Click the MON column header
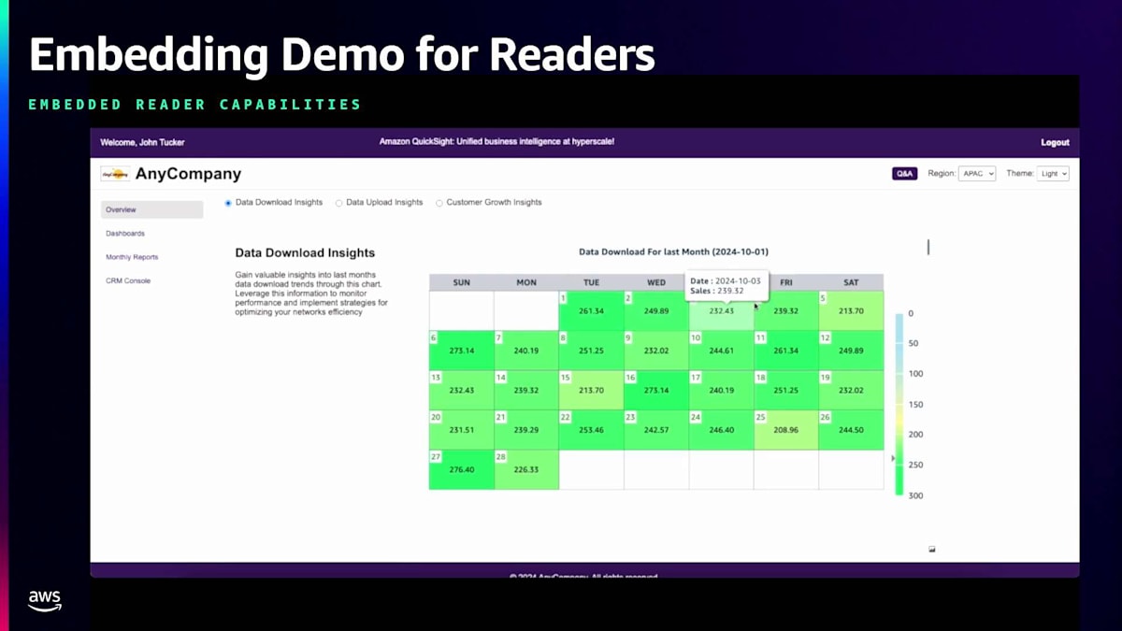Viewport: 1122px width, 631px height. pyautogui.click(x=526, y=282)
